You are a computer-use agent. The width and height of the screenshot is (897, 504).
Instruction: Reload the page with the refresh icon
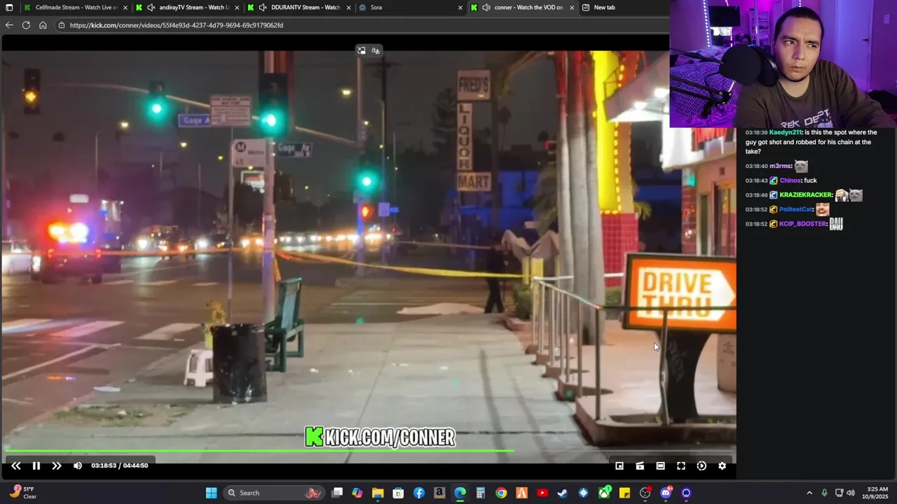[x=26, y=25]
